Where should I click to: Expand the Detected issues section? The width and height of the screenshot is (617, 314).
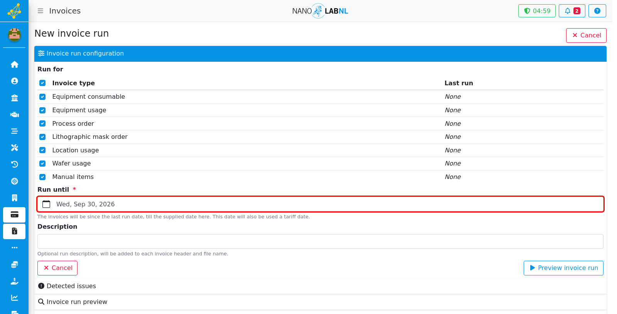click(320, 286)
